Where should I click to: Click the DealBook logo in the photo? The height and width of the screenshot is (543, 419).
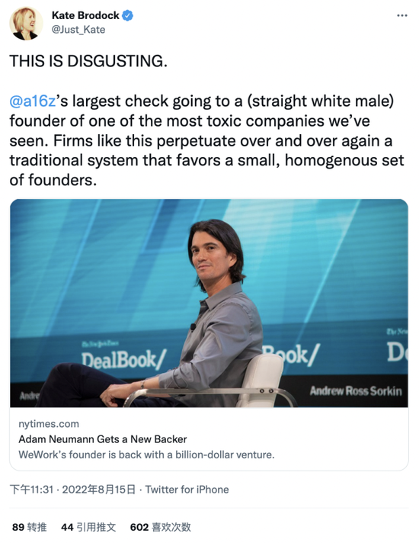coord(124,359)
